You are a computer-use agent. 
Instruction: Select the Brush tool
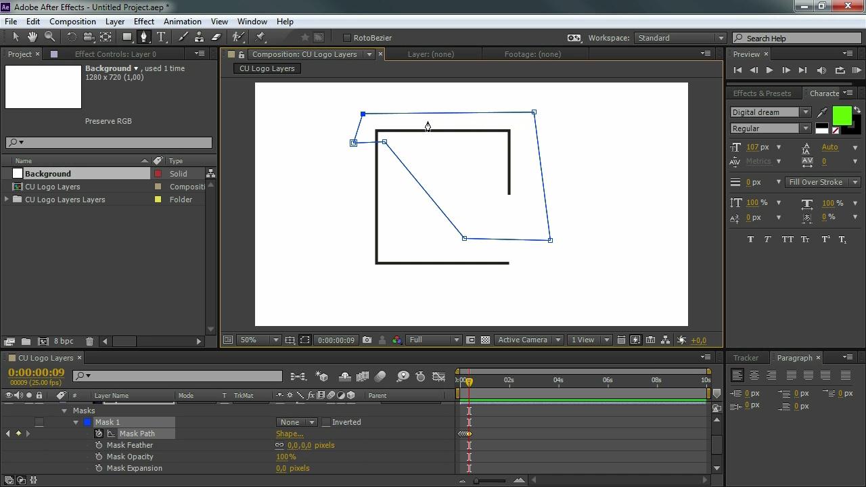(x=183, y=37)
